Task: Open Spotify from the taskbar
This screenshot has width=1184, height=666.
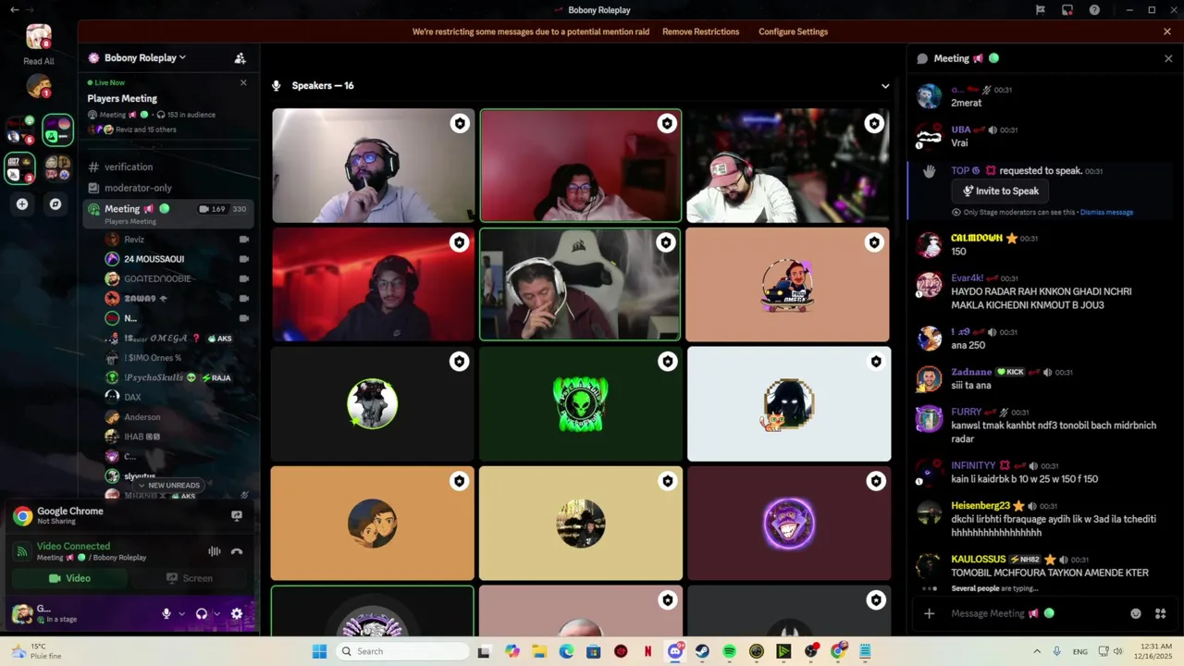Action: coord(729,651)
